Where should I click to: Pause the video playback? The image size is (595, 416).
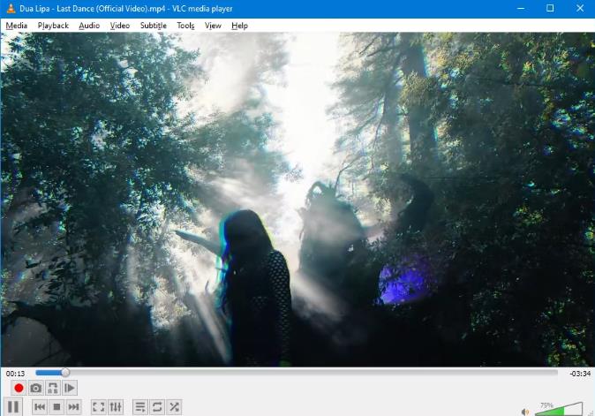pos(13,407)
